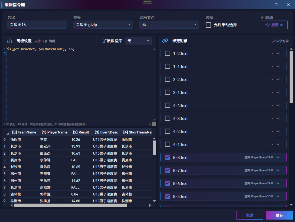Click the right arrow of horizontal table scrollbar
The height and width of the screenshot is (222, 295).
coord(150,205)
